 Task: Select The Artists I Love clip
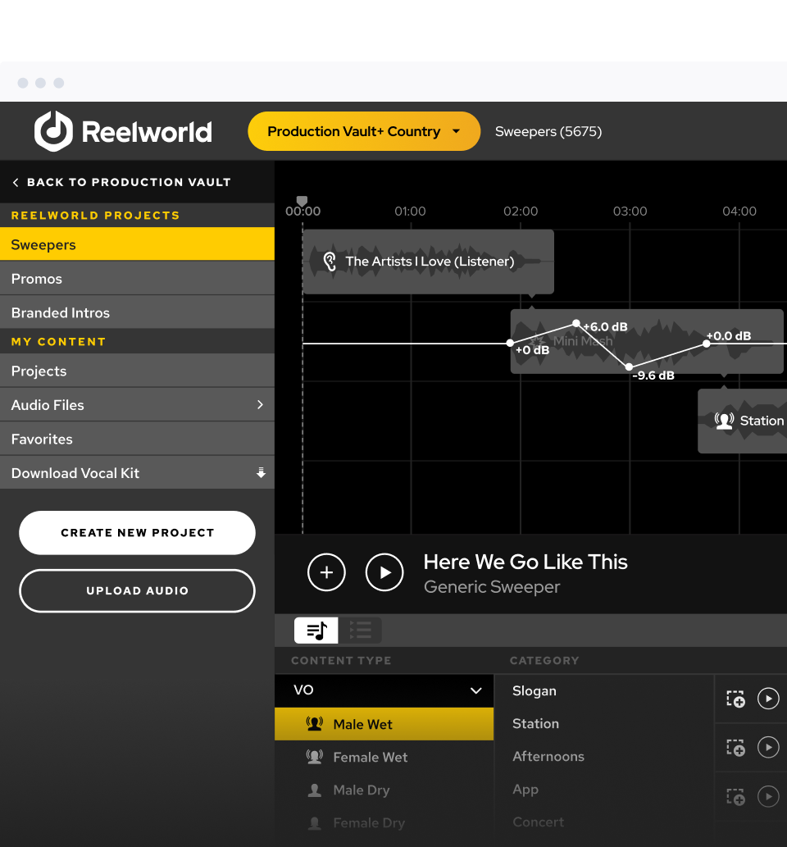click(428, 262)
